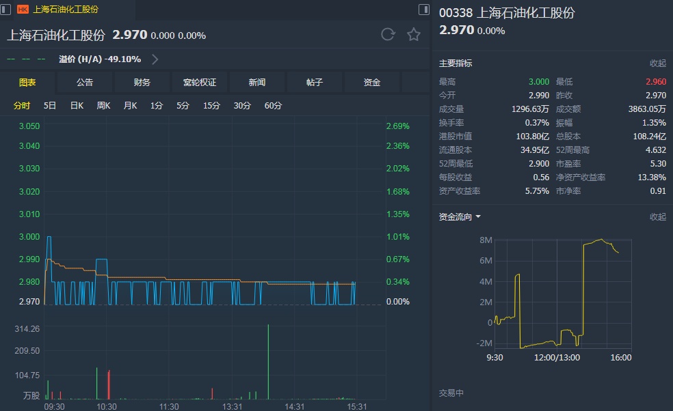Click the tallest green volume bar

[269, 362]
